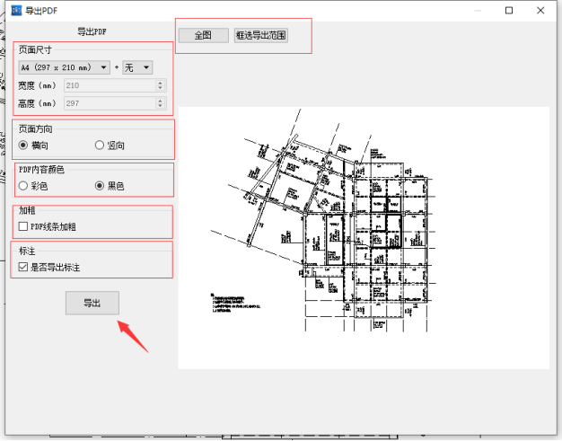Image resolution: width=562 pixels, height=441 pixels.
Task: Open the 无 margin dropdown
Action: click(x=137, y=67)
